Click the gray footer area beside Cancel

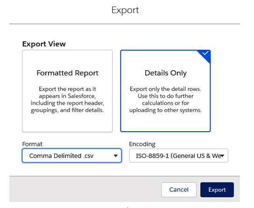85,189
